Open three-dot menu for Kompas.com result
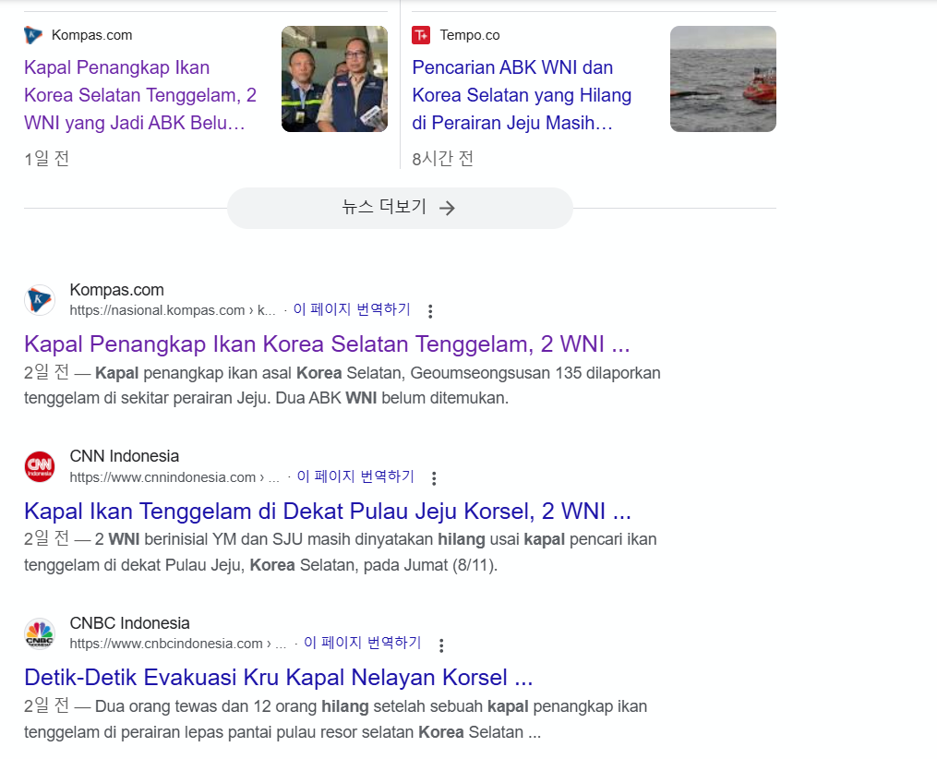Viewport: 937px width, 759px height. [429, 311]
